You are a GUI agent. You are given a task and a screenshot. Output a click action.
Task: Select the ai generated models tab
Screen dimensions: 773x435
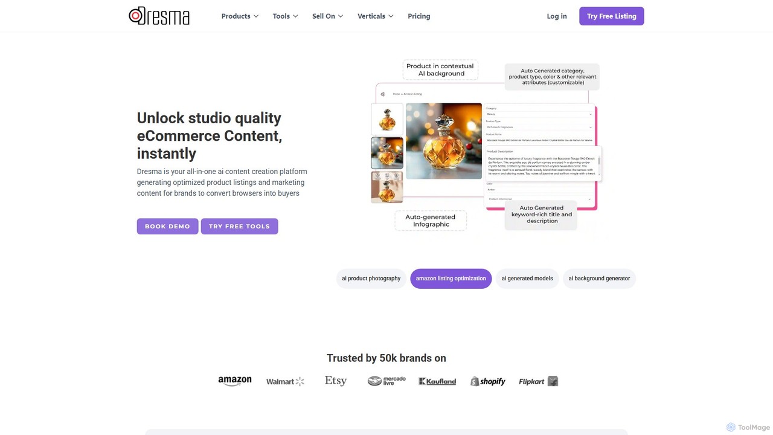click(527, 279)
